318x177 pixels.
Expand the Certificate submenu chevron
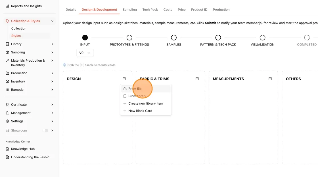pos(52,105)
